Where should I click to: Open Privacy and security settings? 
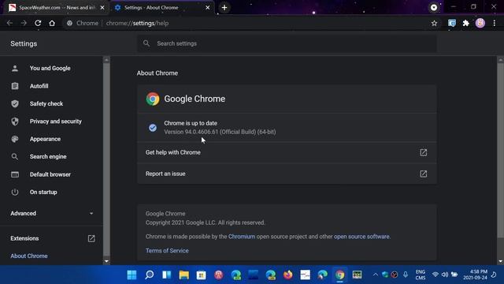click(56, 121)
